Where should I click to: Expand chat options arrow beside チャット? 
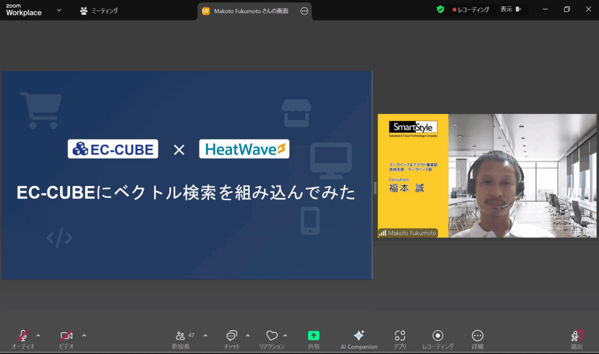tap(247, 336)
